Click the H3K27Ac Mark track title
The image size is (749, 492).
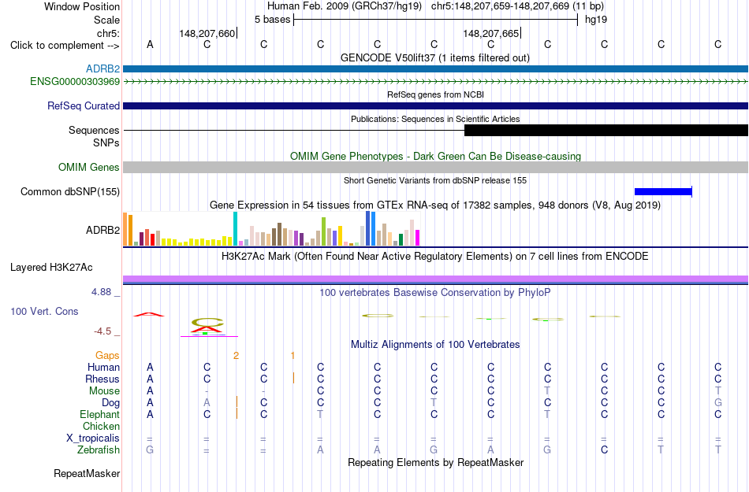coord(435,257)
